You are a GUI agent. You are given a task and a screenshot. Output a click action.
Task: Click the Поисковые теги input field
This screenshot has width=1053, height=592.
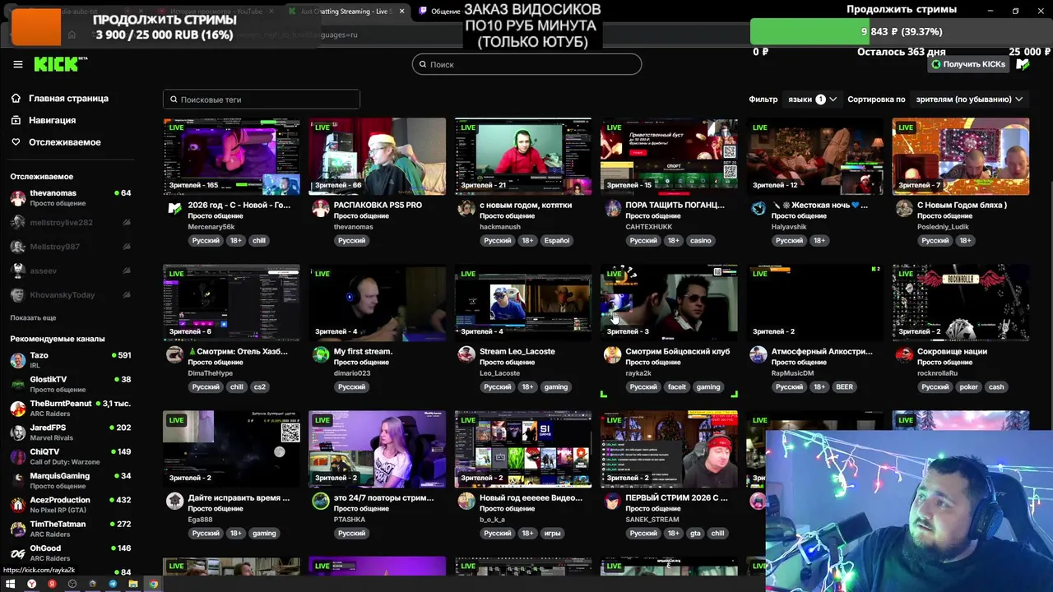[262, 99]
